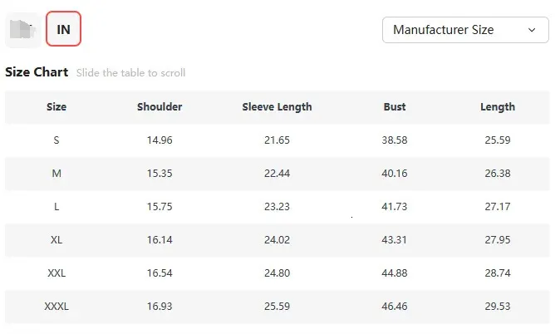Click the Sleeve Length column header
The width and height of the screenshot is (560, 334).
tap(277, 107)
